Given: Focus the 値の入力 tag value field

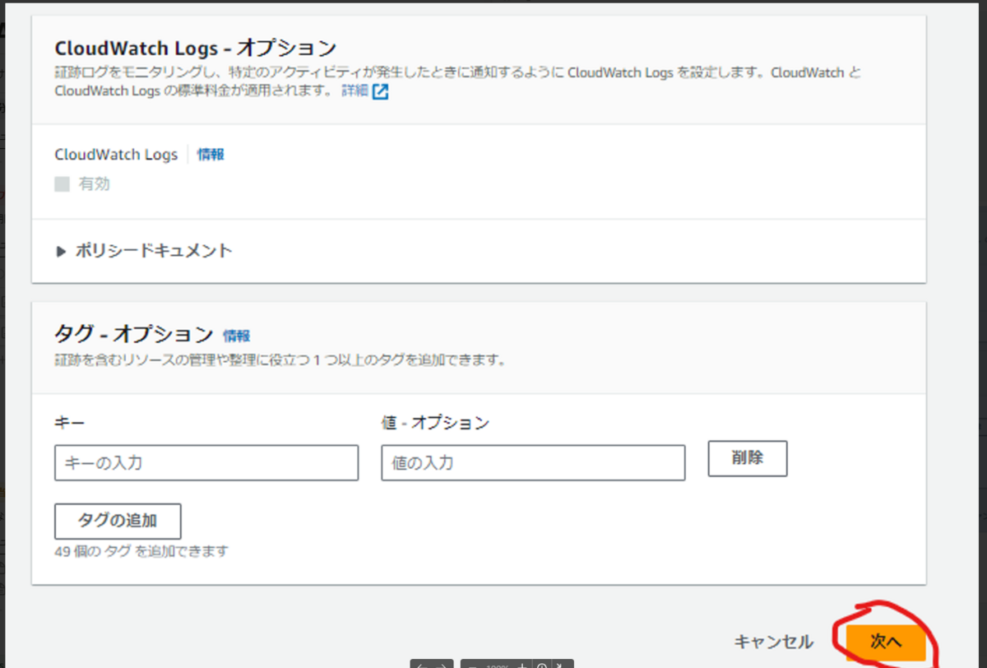Looking at the screenshot, I should (533, 463).
